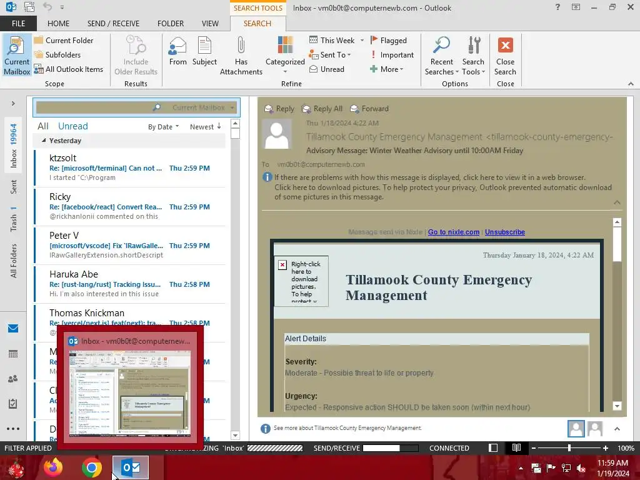Choose Current Folder scope

(x=64, y=41)
